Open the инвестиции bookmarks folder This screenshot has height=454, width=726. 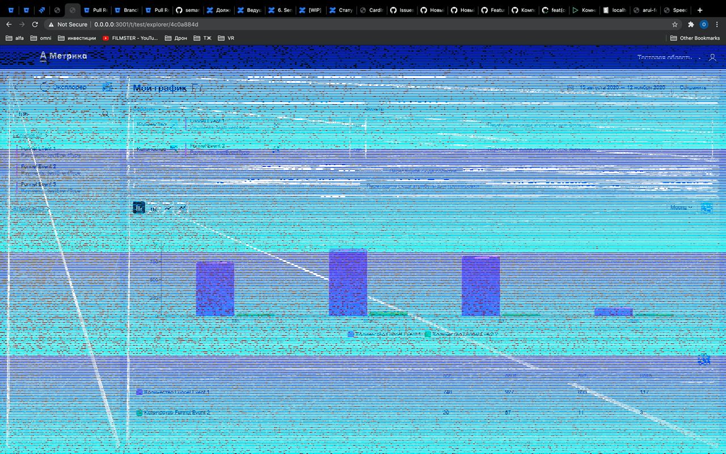pos(77,38)
